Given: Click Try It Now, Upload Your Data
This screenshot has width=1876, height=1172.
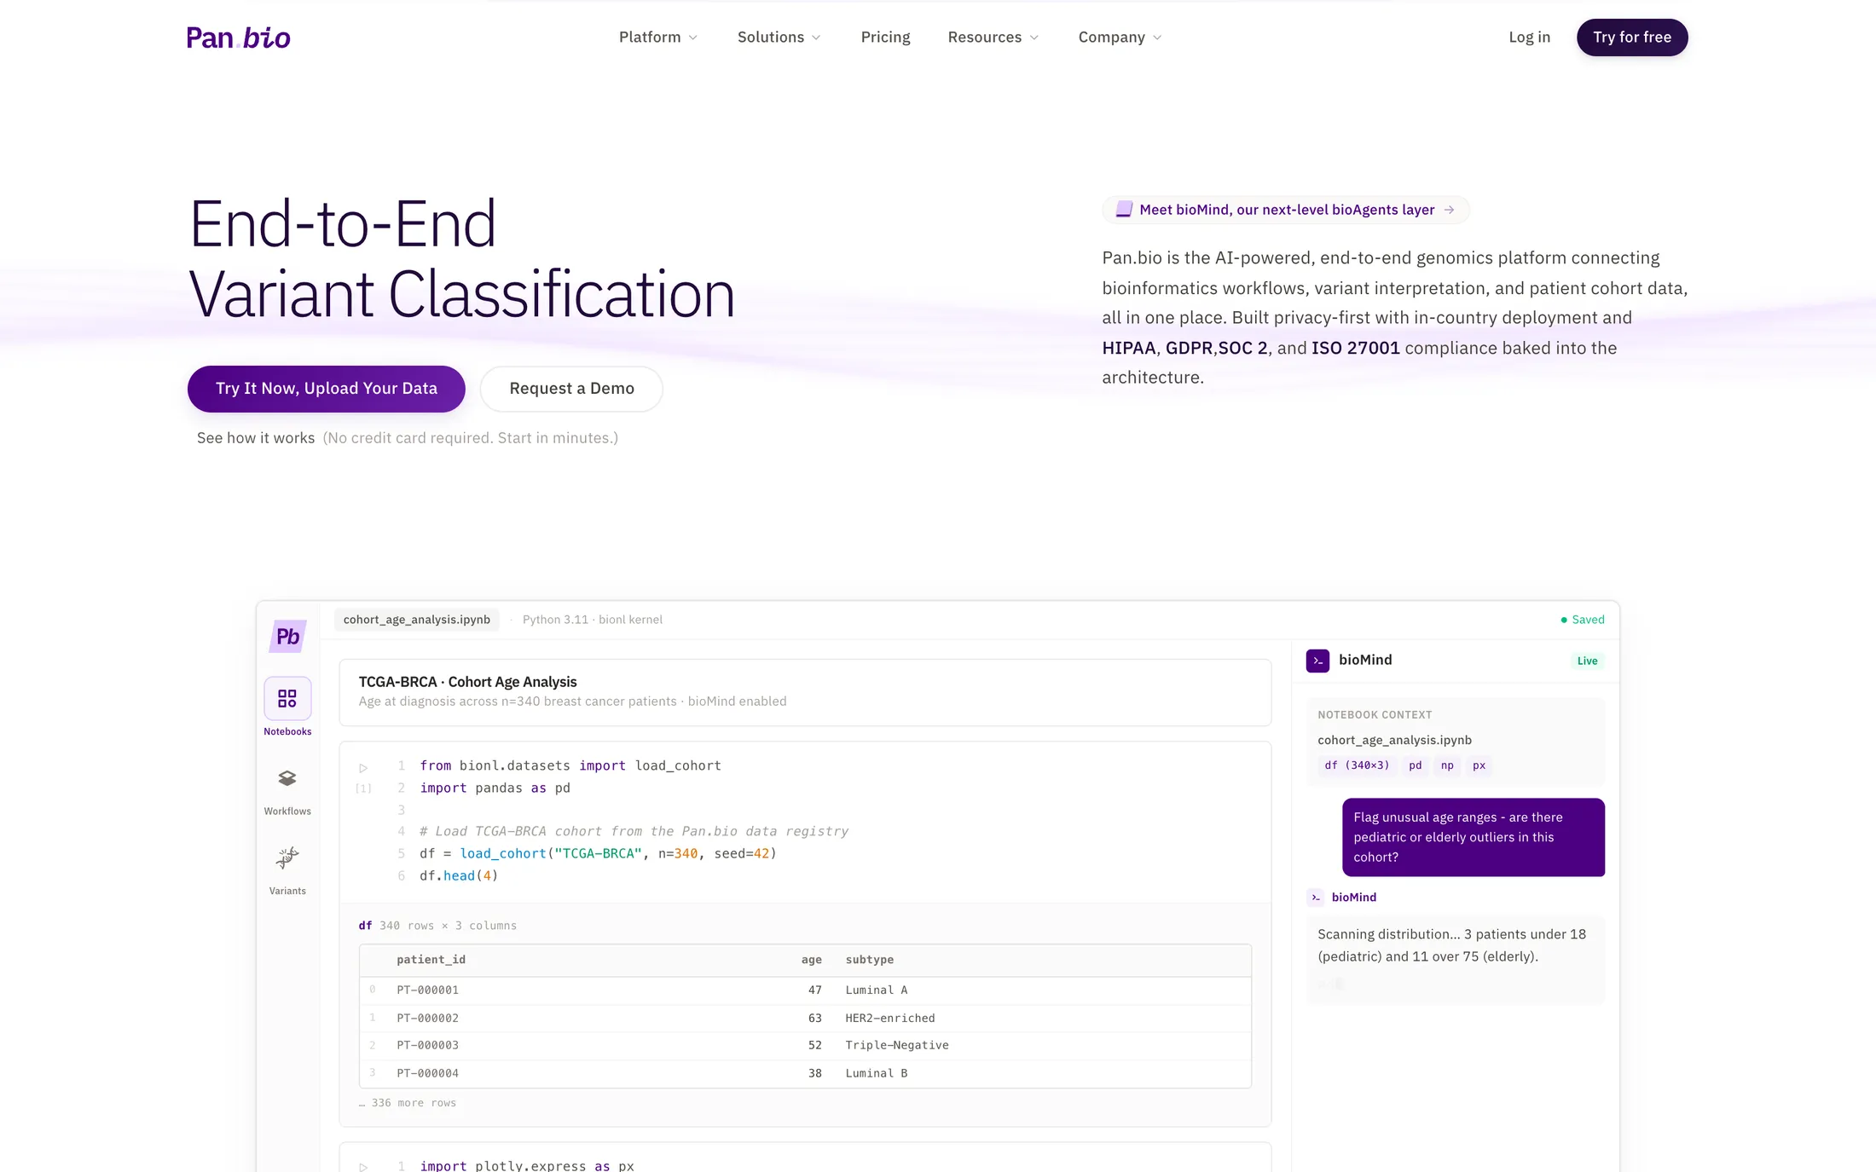Looking at the screenshot, I should [x=327, y=389].
